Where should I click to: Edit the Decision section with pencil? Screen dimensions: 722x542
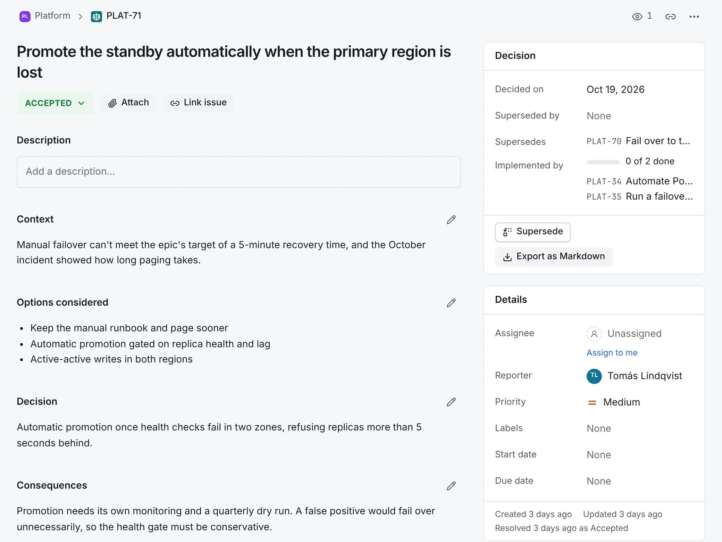click(x=451, y=402)
